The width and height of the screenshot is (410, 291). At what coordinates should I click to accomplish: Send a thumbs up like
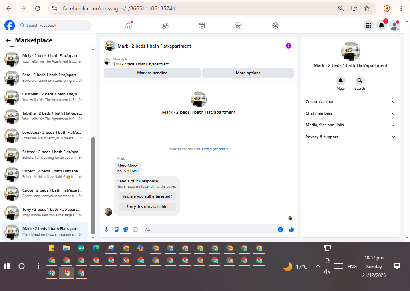tap(291, 230)
